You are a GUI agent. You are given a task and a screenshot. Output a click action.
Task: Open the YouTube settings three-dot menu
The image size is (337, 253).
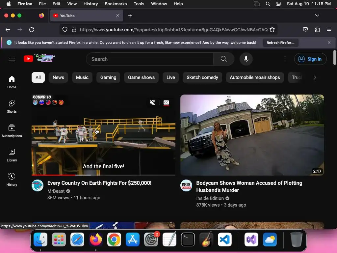point(285,59)
